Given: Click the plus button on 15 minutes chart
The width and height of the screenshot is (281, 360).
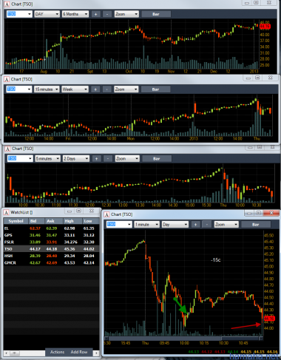Looking at the screenshot, I should point(95,89).
